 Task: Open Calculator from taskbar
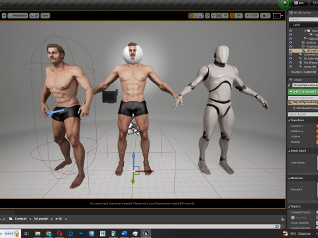[x=113, y=233]
